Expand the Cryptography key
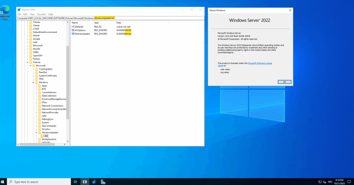354x185 pixels. point(34,69)
